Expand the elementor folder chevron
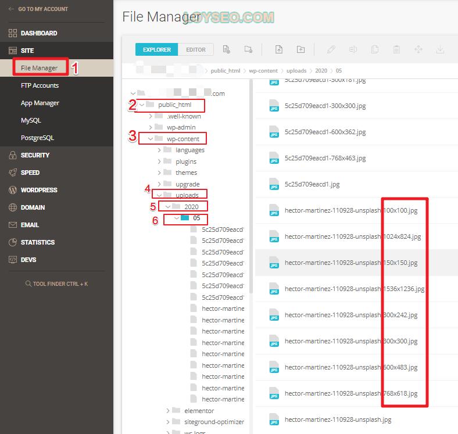Viewport: 458px width, 434px height. (x=169, y=411)
